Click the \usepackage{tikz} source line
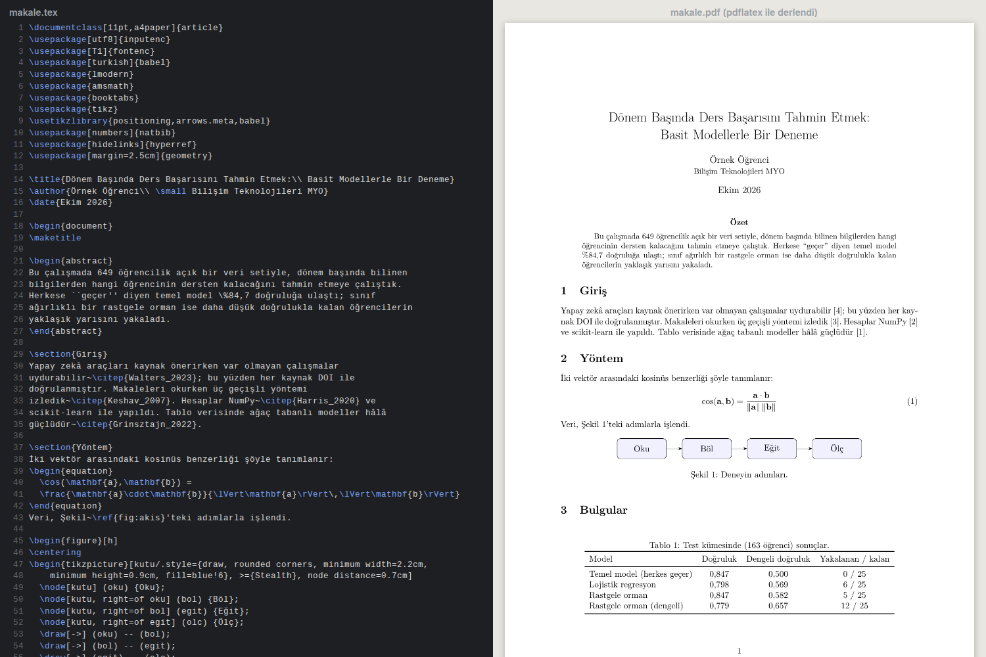 click(74, 109)
